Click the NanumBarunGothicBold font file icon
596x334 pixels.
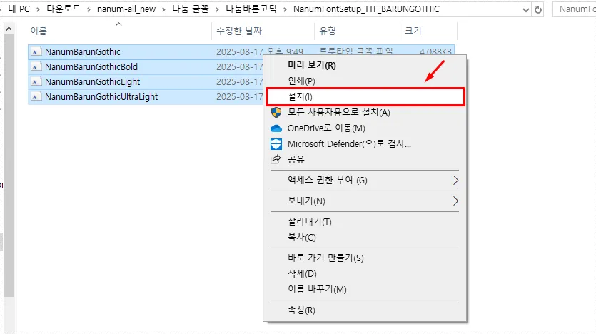click(36, 67)
